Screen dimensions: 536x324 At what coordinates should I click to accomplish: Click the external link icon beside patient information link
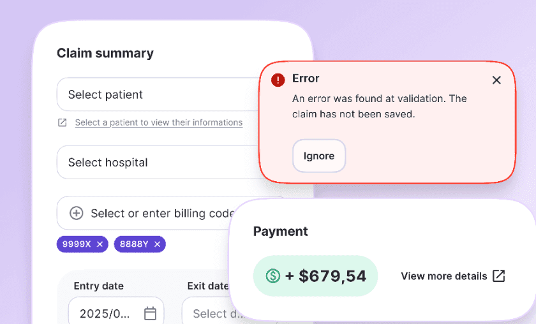pyautogui.click(x=62, y=122)
